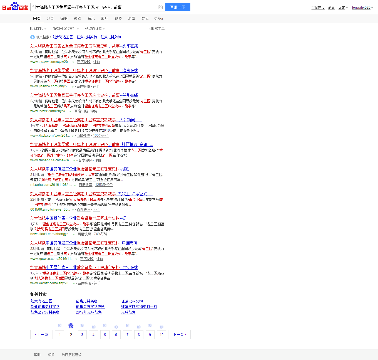378x360 pixels.
Task: Click the paw icon above page 2
Action: pos(71,326)
